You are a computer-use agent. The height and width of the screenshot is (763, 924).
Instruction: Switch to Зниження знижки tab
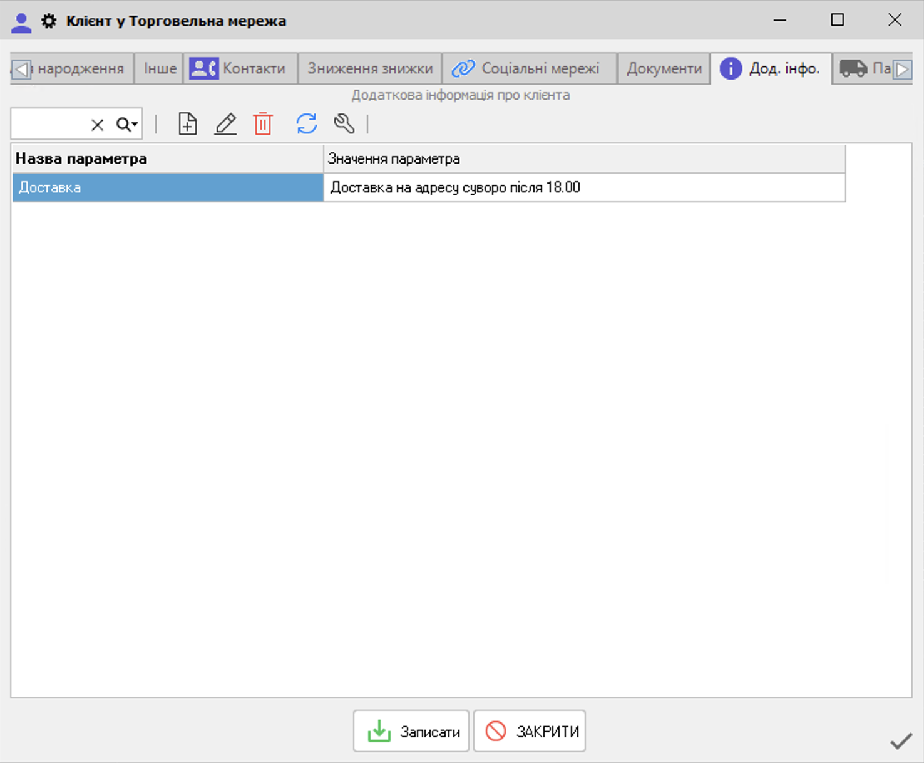tap(370, 68)
